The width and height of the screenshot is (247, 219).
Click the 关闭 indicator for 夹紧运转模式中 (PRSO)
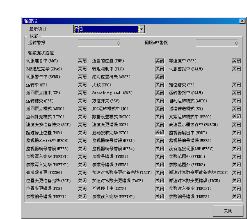236,117
